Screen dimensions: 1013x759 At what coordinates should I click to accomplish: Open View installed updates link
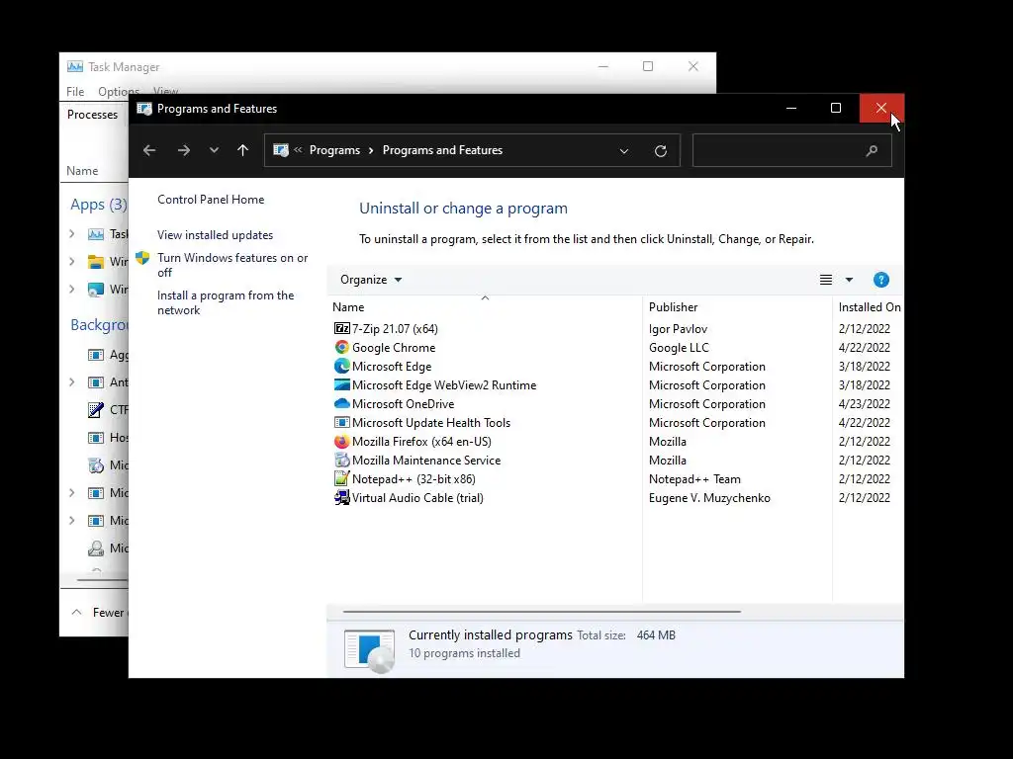point(215,235)
